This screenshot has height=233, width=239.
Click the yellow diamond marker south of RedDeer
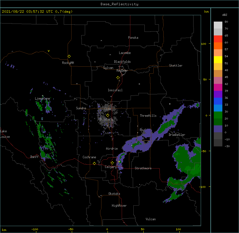[118, 78]
